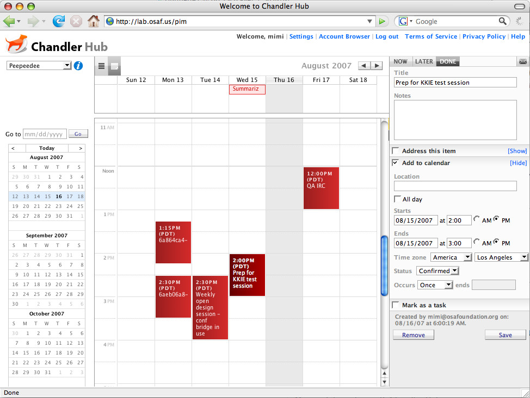Select the Summariz all-day event on Wednesday

pyautogui.click(x=247, y=89)
